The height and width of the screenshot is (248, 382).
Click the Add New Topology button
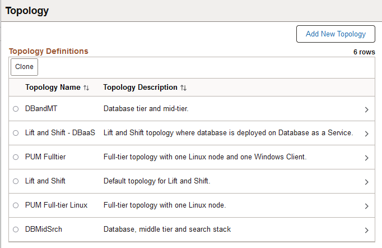[x=336, y=34]
